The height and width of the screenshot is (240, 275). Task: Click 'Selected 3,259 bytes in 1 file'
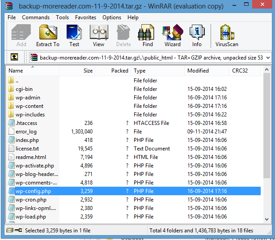(x=58, y=230)
